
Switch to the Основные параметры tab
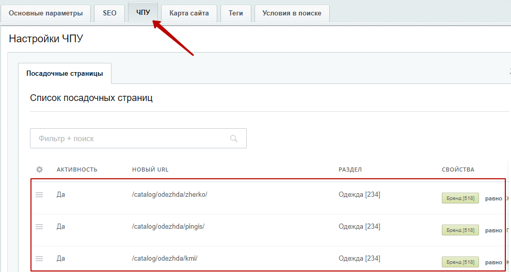(45, 13)
